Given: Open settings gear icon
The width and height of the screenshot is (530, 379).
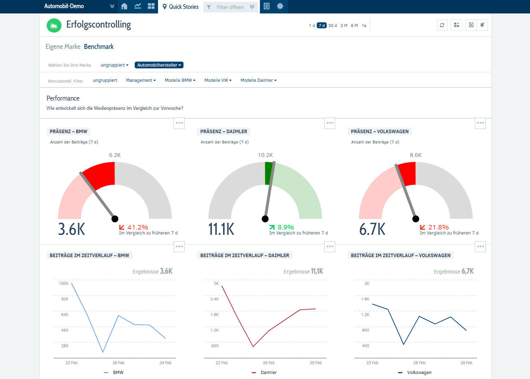Looking at the screenshot, I should [280, 6].
